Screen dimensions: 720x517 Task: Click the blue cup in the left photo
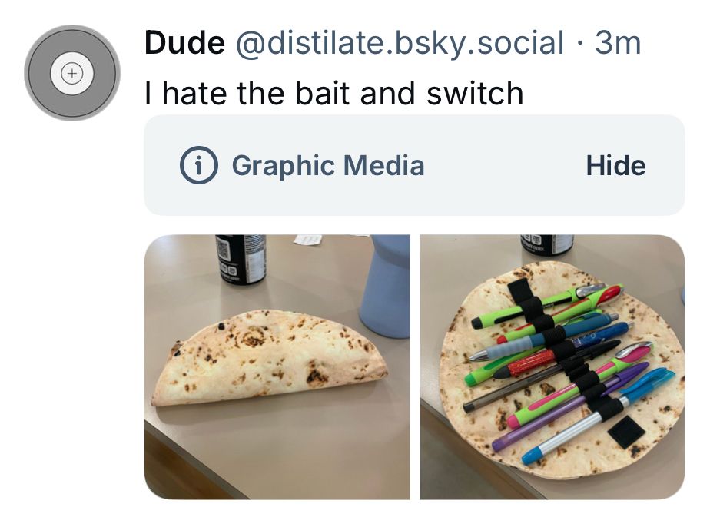[x=385, y=286]
